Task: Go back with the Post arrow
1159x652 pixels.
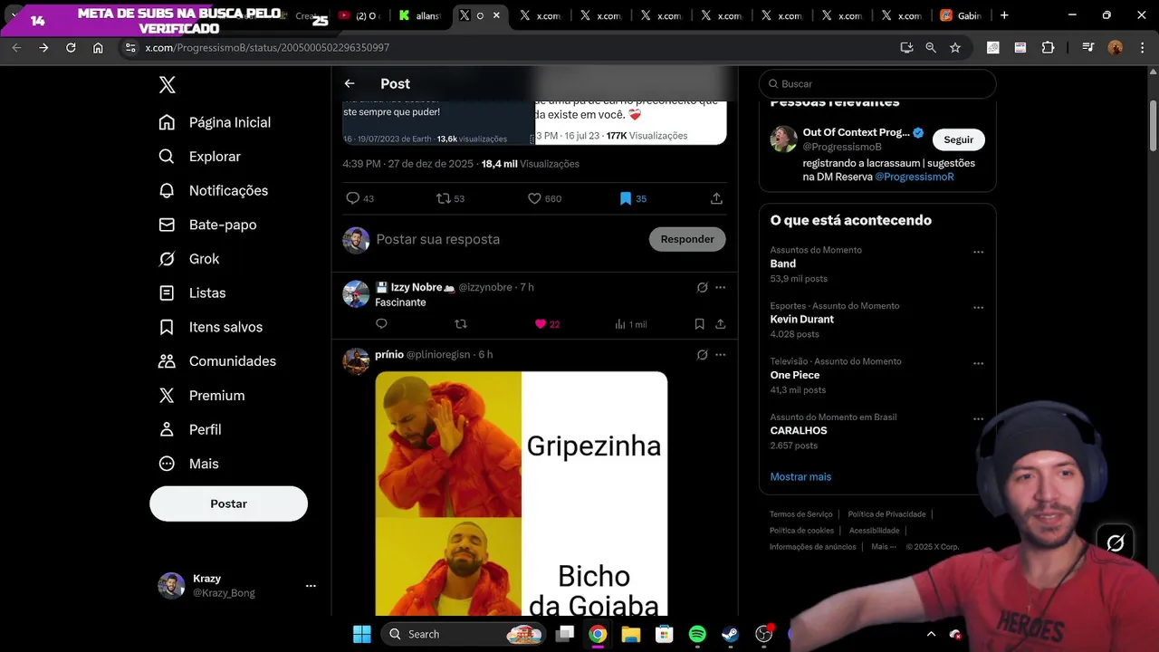Action: 350,83
